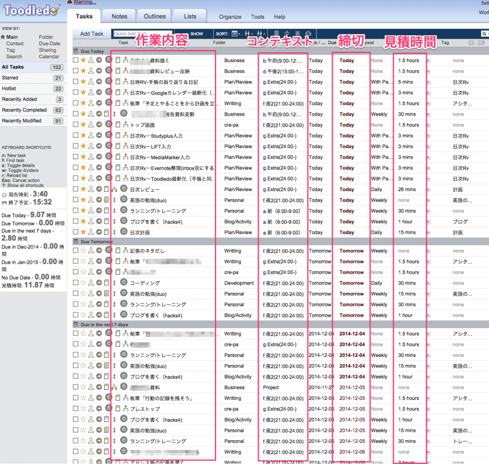This screenshot has height=464, width=489.
Task: Click the Toodledo logo
Action: click(x=32, y=9)
